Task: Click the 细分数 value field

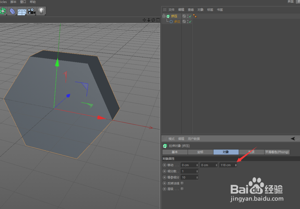Action: (189, 171)
